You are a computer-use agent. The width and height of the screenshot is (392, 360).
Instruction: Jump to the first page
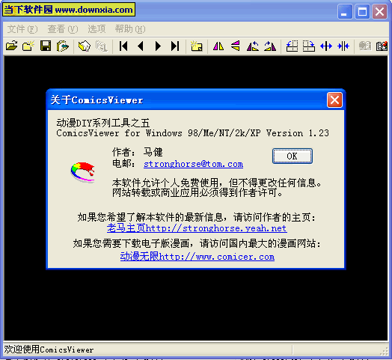123,46
